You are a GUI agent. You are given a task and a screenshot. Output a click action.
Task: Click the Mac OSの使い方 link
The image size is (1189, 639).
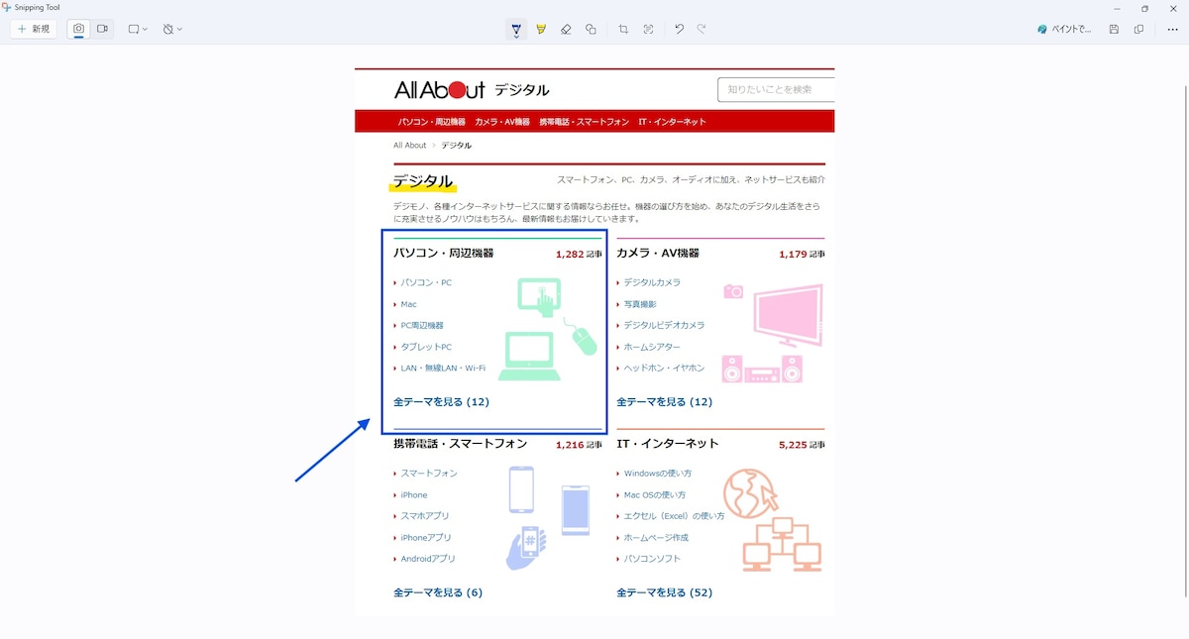point(655,495)
